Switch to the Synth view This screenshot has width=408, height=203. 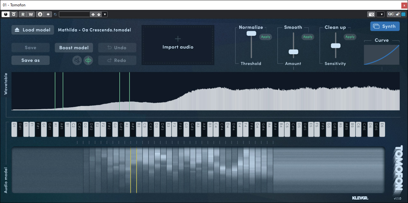click(x=385, y=26)
